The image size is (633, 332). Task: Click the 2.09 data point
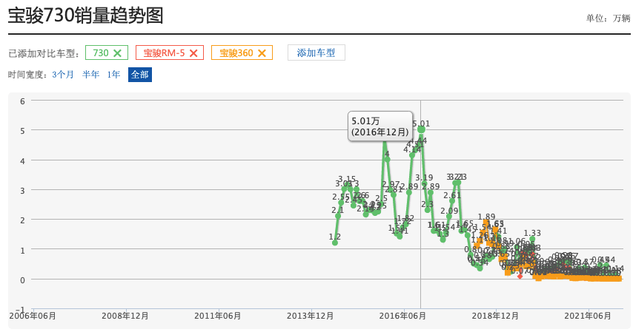449,217
